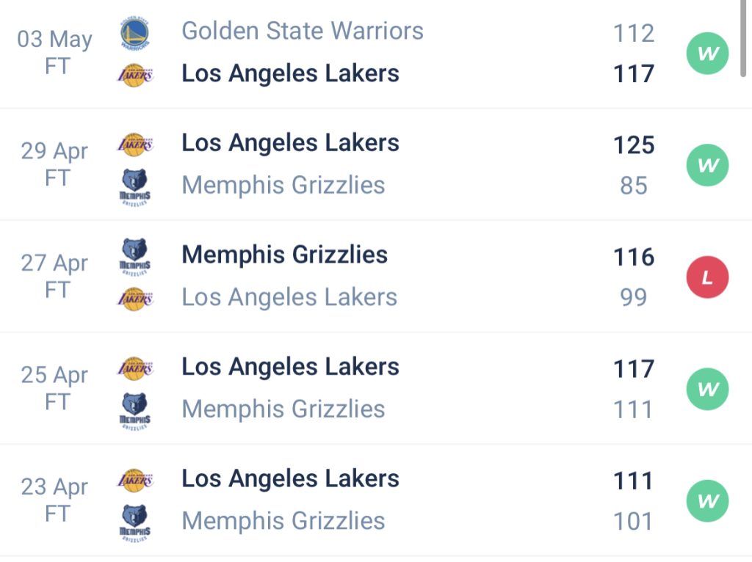Click Lakers logo in 29 Apr match
Image resolution: width=752 pixels, height=562 pixels.
(x=135, y=145)
